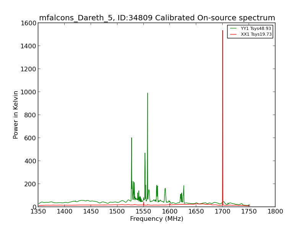The width and height of the screenshot is (306, 230).
Task: Click the 1550 x-axis tick label
Action: coord(143,212)
